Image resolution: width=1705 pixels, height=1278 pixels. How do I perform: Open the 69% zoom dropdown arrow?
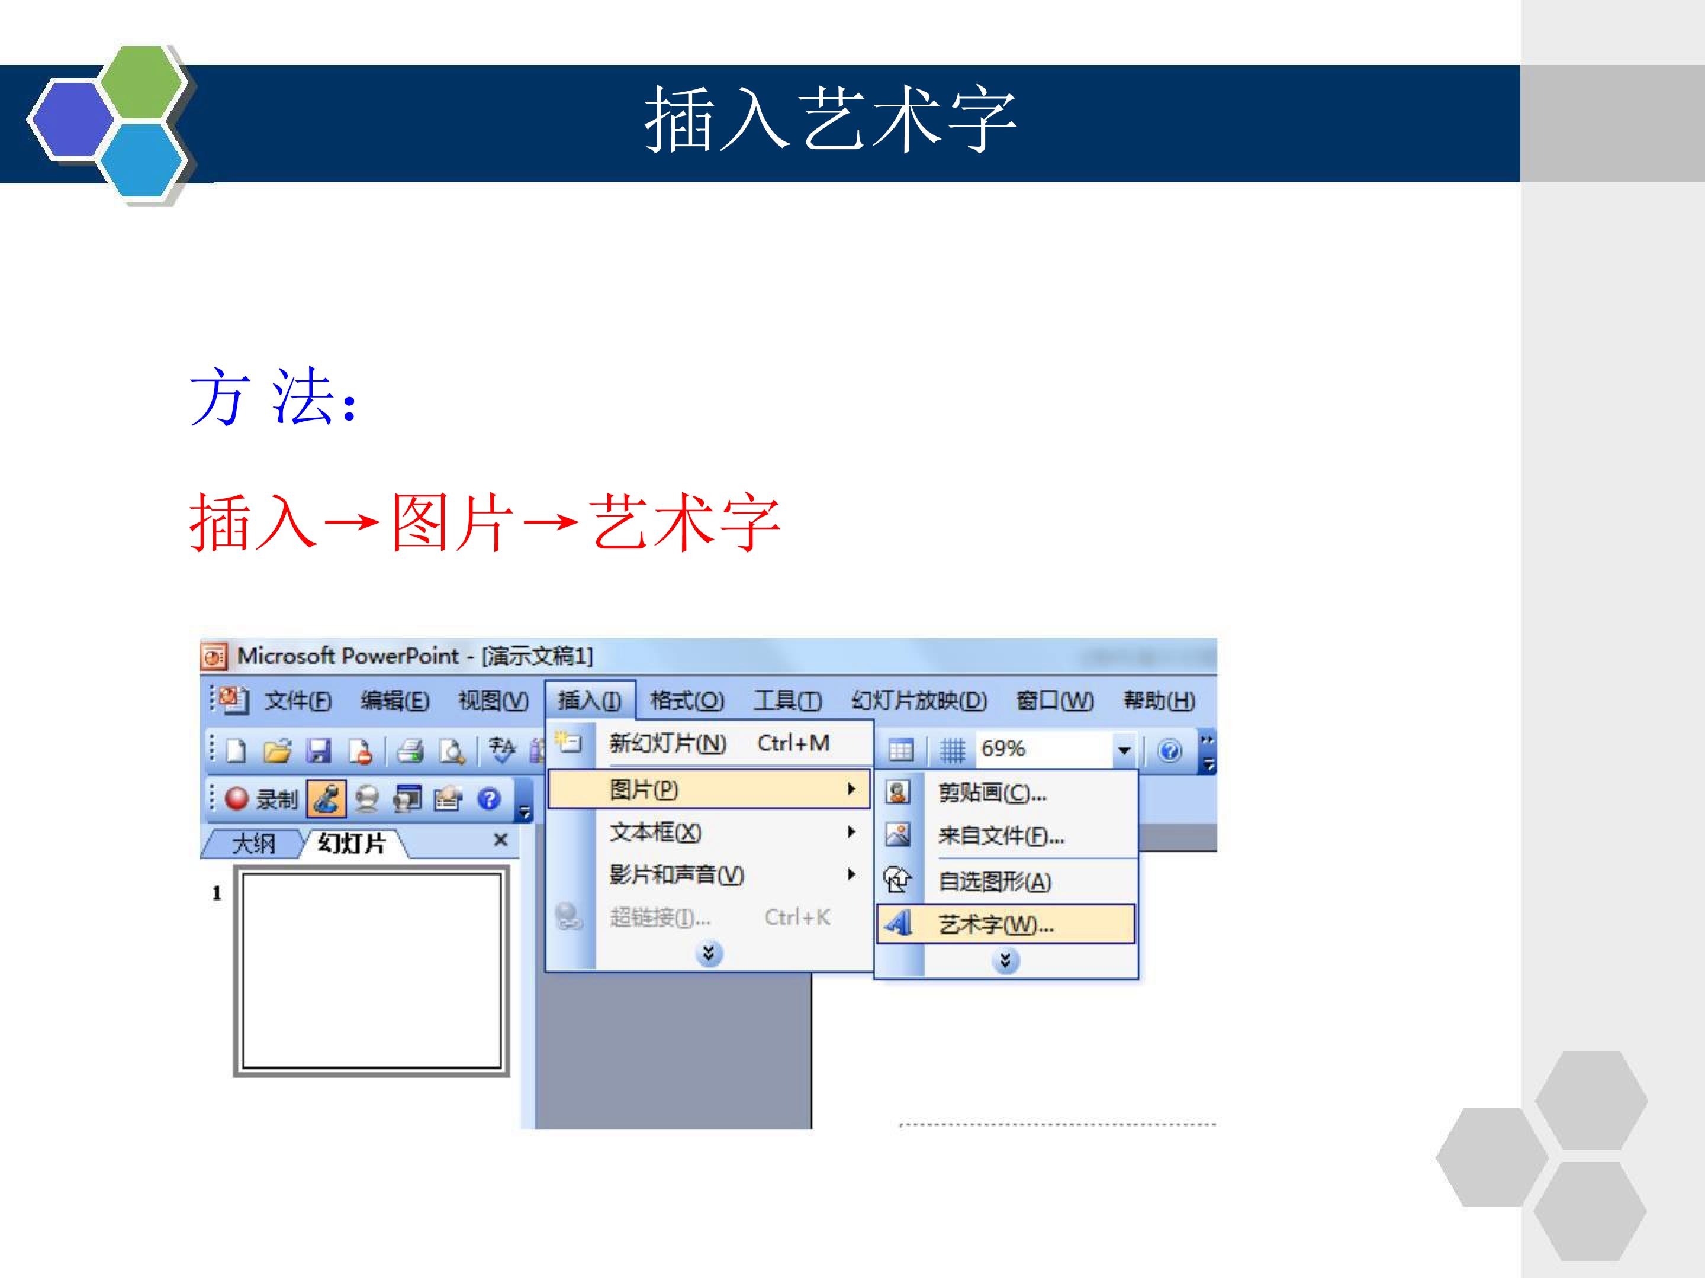[1124, 750]
